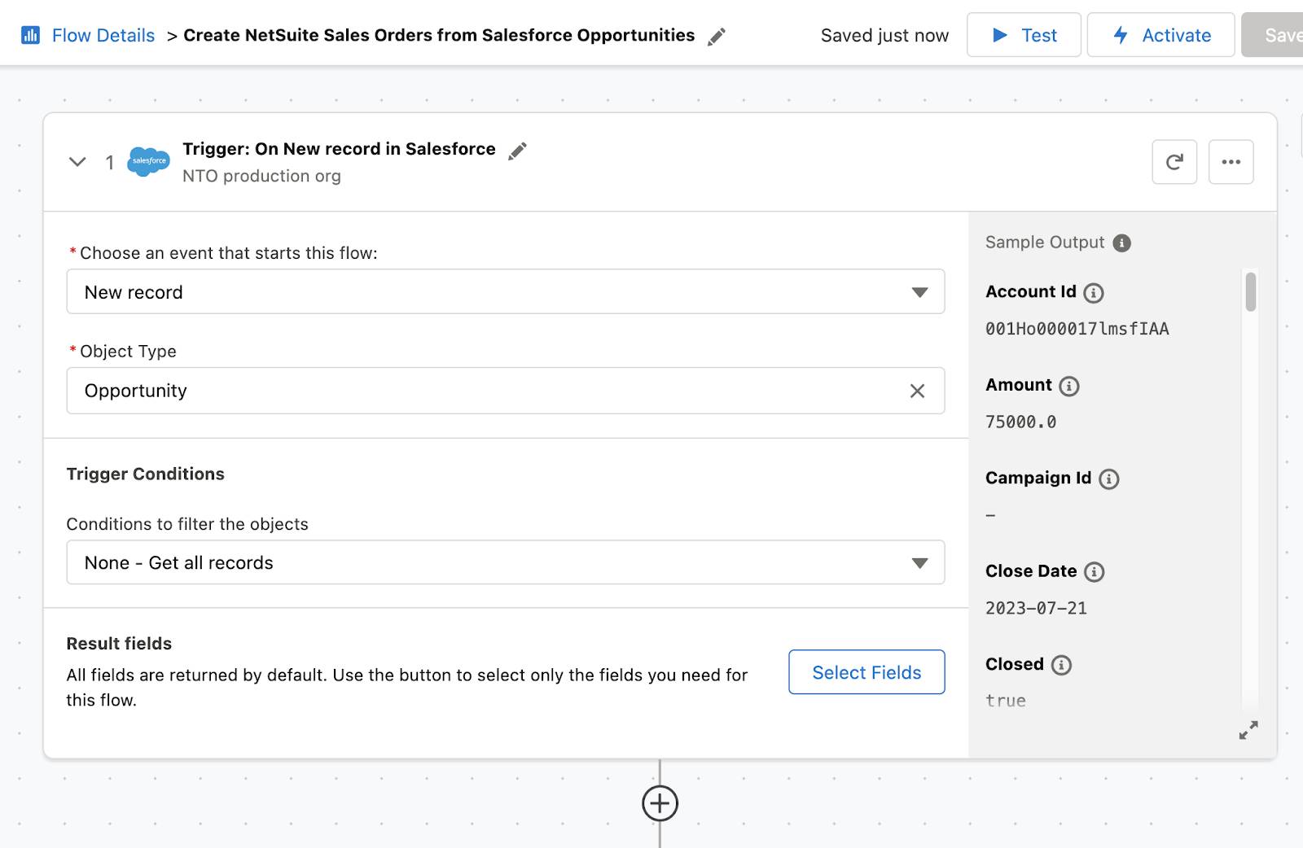The width and height of the screenshot is (1303, 848).
Task: Open the Flow Details chart icon
Action: (31, 35)
